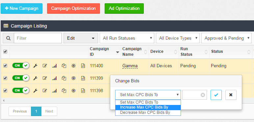Focus the Filter text field
The image size is (254, 122).
click(x=38, y=38)
